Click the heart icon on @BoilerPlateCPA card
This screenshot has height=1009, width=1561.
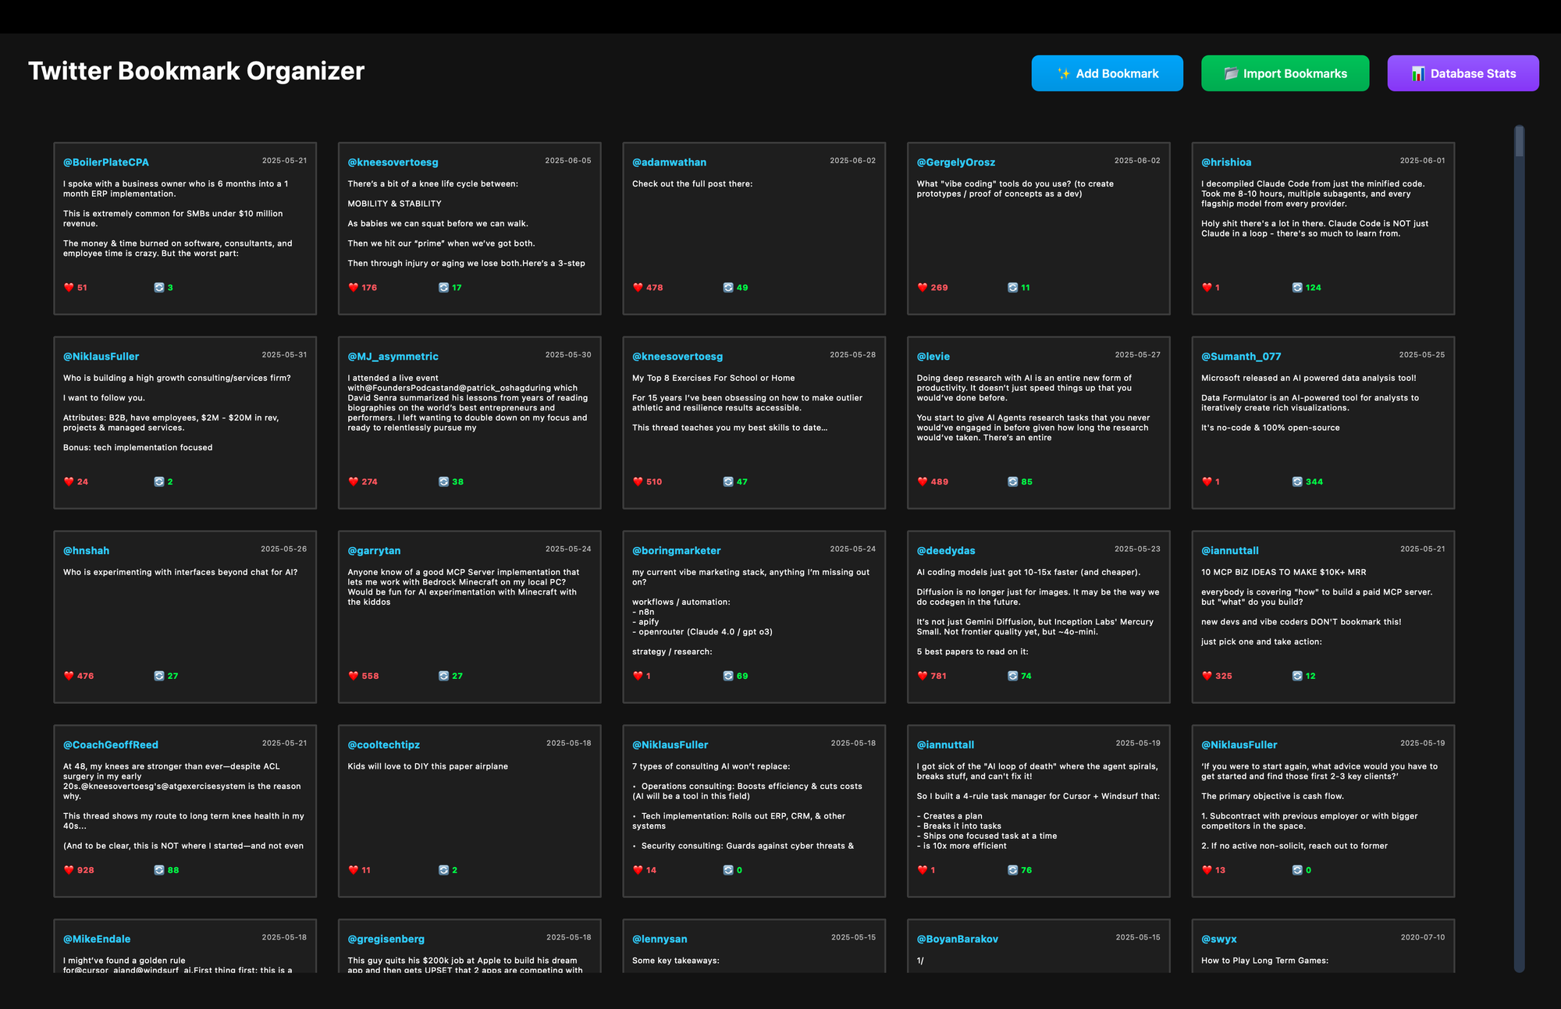coord(69,287)
